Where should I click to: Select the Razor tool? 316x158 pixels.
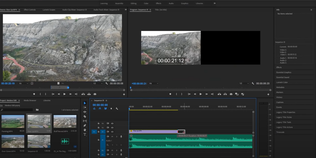(85, 117)
